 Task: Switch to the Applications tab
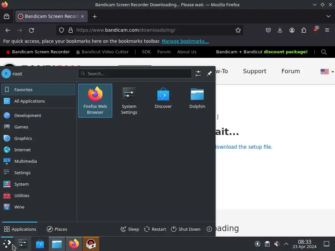pyautogui.click(x=20, y=229)
